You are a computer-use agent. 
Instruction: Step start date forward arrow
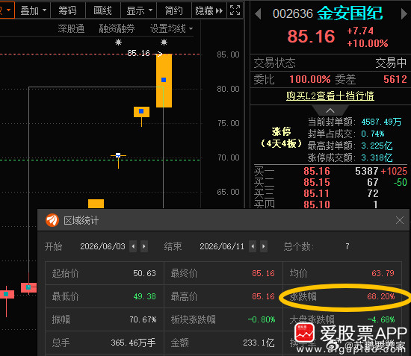point(144,246)
